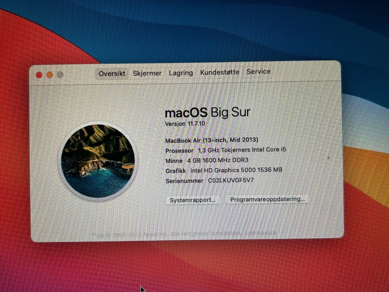The height and width of the screenshot is (292, 389).
Task: Switch to the Oversikt tab
Action: [x=112, y=74]
